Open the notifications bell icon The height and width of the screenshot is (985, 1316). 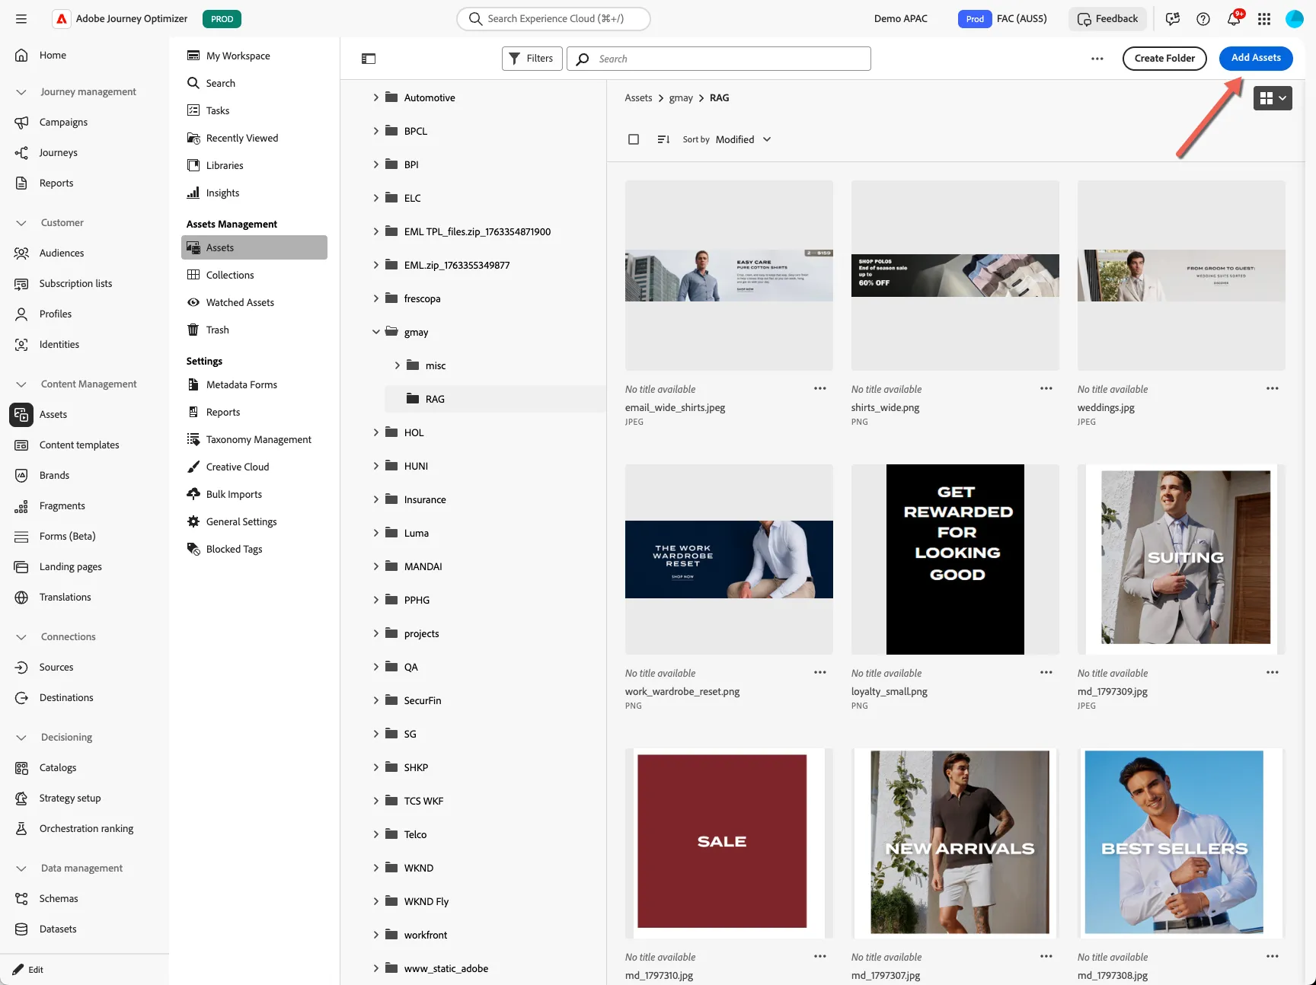pos(1234,19)
